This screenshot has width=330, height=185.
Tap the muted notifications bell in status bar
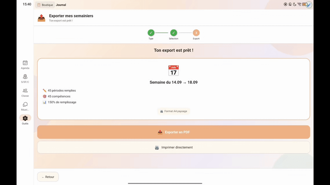coord(290,4)
